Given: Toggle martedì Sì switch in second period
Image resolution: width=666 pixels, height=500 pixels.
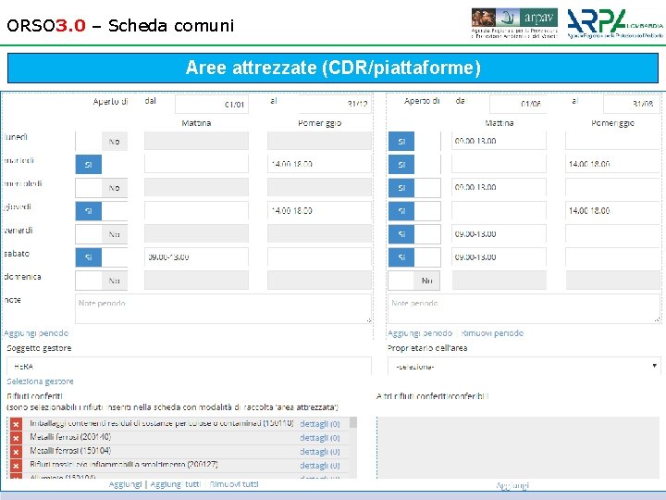Looking at the screenshot, I should pyautogui.click(x=414, y=165).
